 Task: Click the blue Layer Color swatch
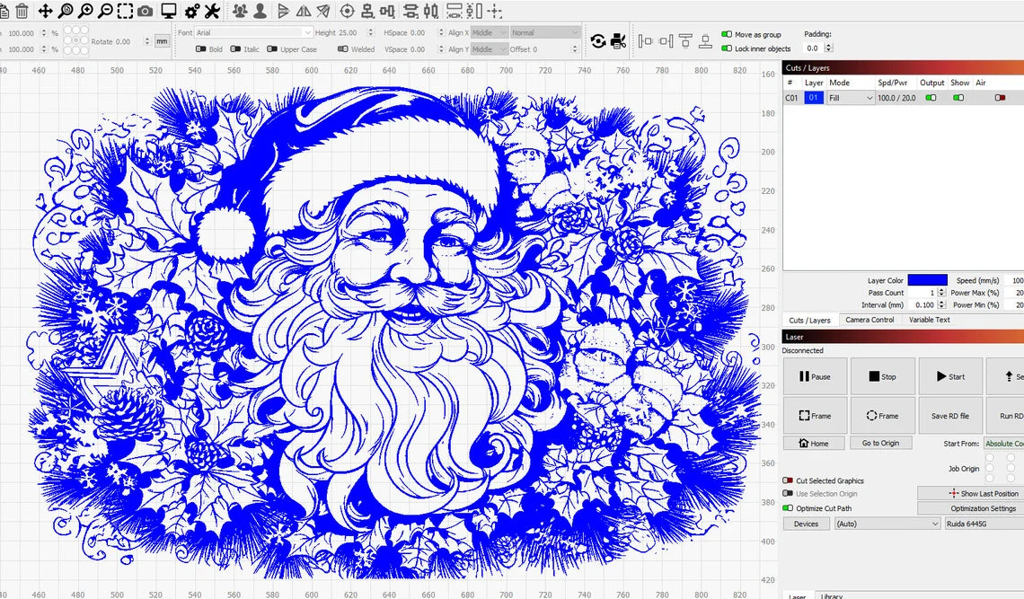pos(927,280)
